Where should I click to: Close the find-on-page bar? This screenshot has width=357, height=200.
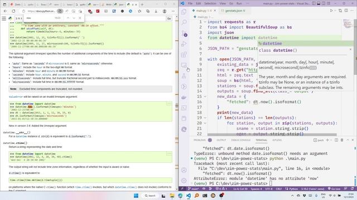(x=80, y=18)
